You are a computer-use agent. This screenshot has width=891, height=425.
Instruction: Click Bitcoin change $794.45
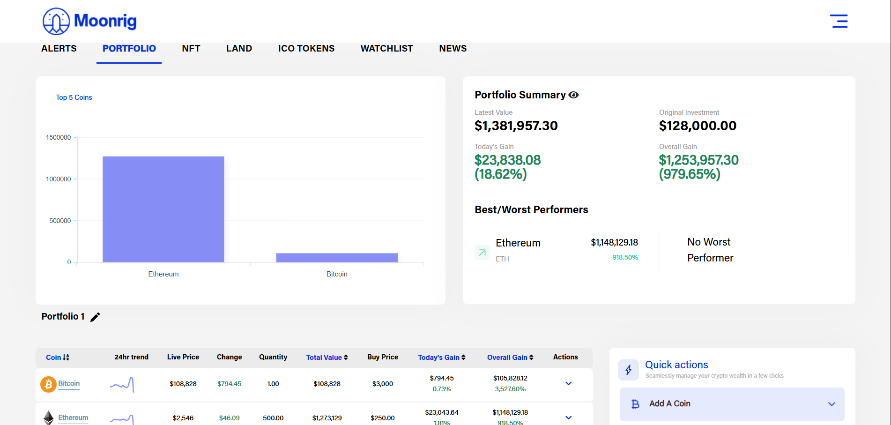pos(230,384)
